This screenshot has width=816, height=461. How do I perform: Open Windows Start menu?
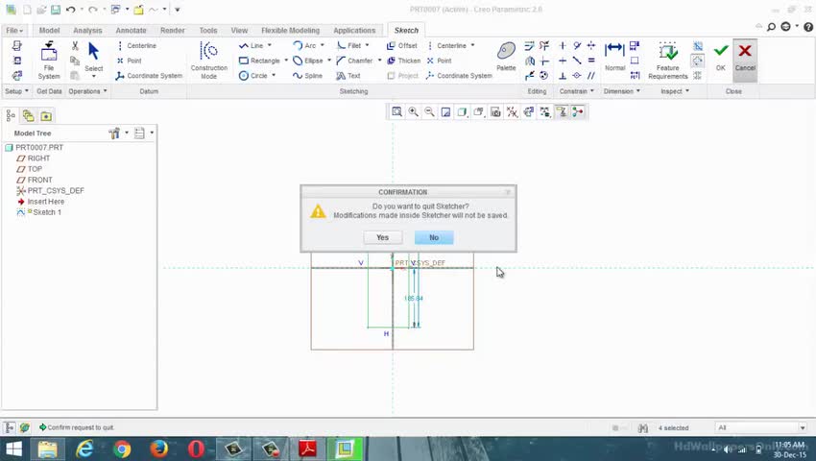coord(14,449)
